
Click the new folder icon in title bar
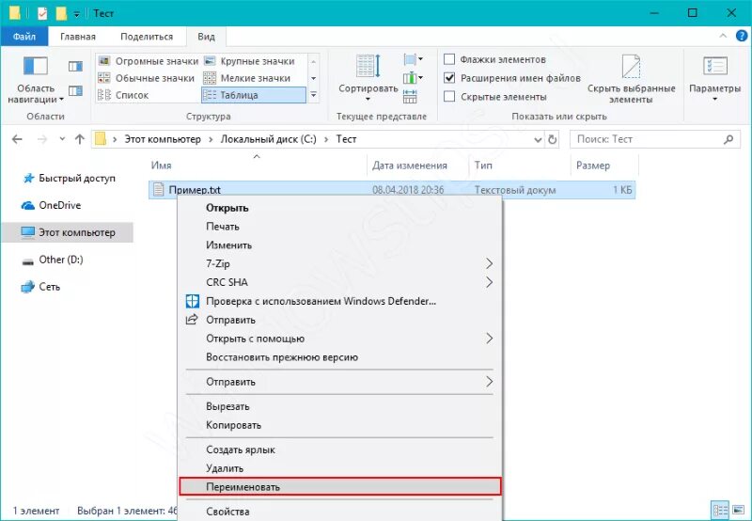click(61, 13)
